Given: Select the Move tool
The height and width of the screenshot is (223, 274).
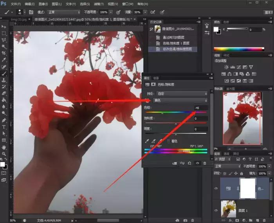Looking at the screenshot, I should tap(4, 27).
